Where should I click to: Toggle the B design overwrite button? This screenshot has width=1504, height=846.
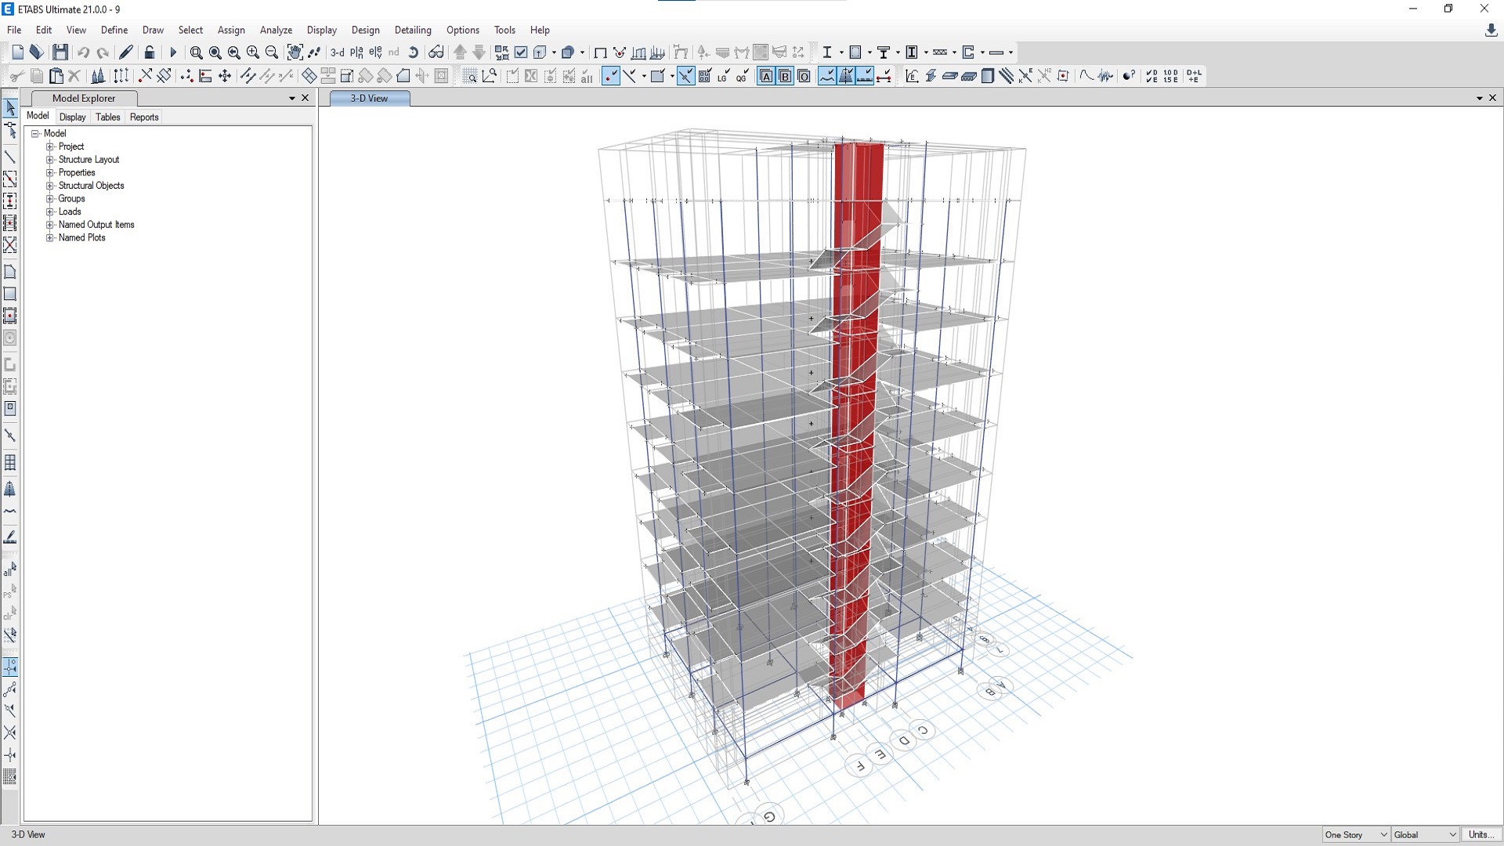tap(785, 76)
